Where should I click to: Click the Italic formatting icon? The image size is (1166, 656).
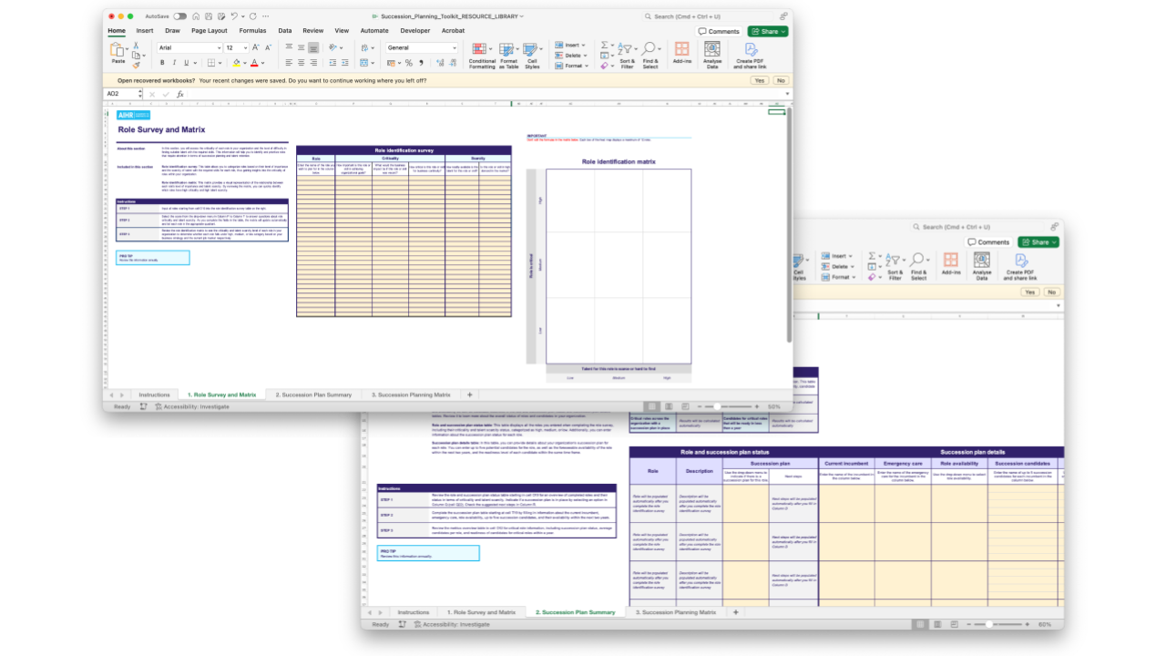click(175, 63)
